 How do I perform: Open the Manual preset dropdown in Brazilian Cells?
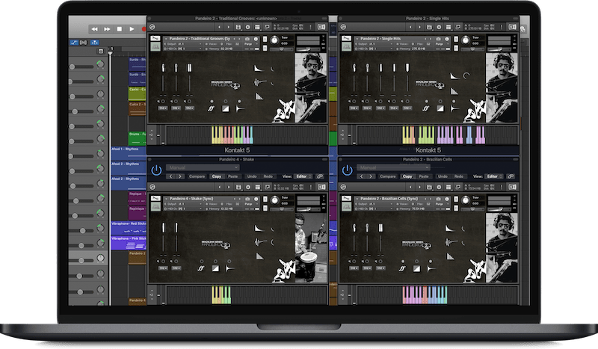(393, 167)
